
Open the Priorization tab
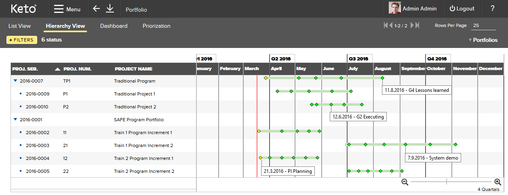(x=156, y=26)
